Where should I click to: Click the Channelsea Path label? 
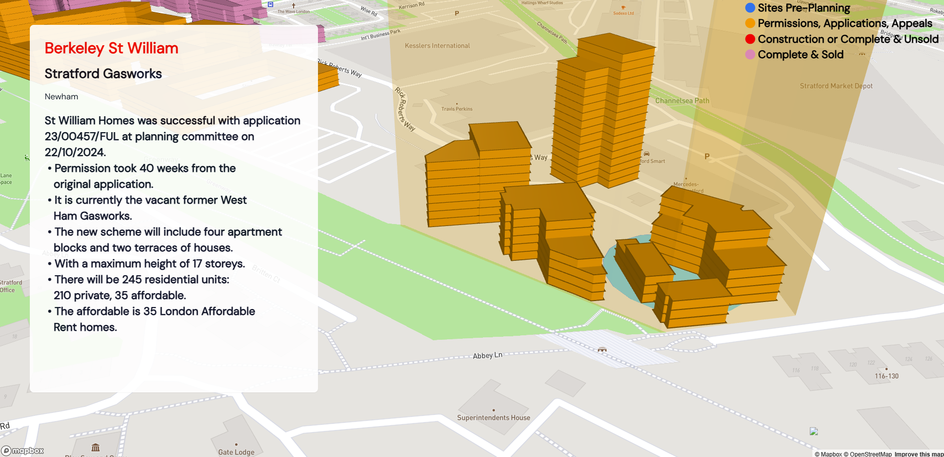point(682,101)
